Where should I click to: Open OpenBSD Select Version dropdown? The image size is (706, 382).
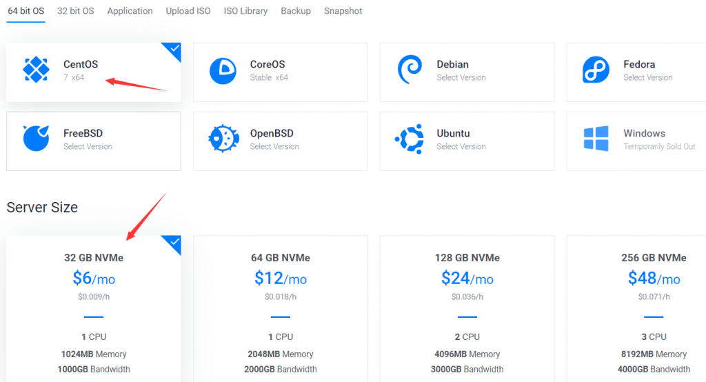click(x=274, y=146)
